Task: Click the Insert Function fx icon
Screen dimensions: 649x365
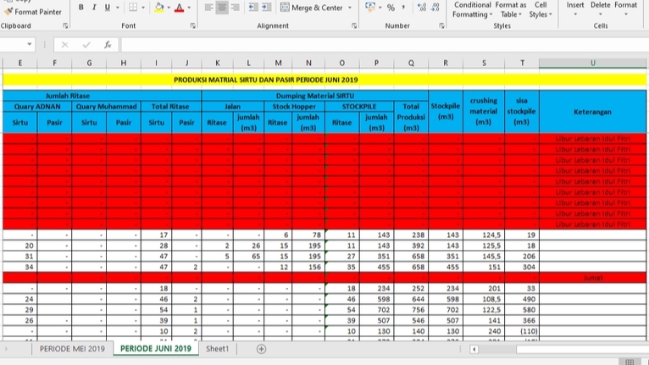Action: 108,45
